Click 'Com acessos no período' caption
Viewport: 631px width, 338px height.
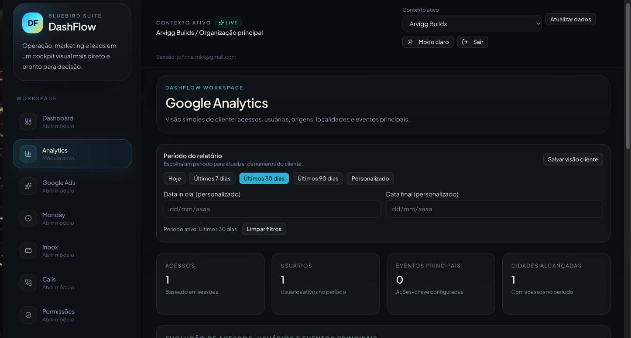pyautogui.click(x=542, y=292)
